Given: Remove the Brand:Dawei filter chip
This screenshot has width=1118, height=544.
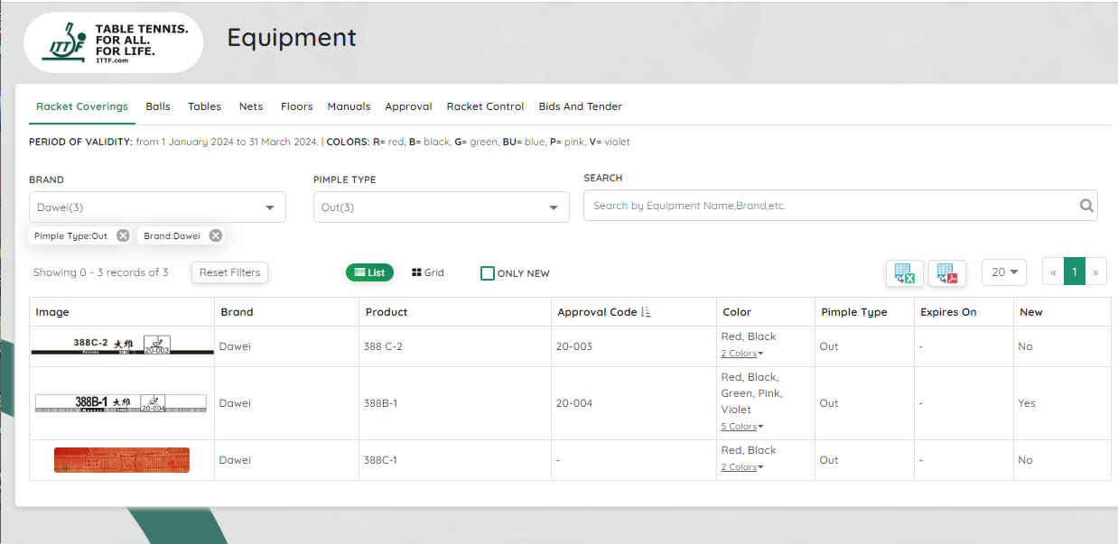Looking at the screenshot, I should click(x=215, y=235).
